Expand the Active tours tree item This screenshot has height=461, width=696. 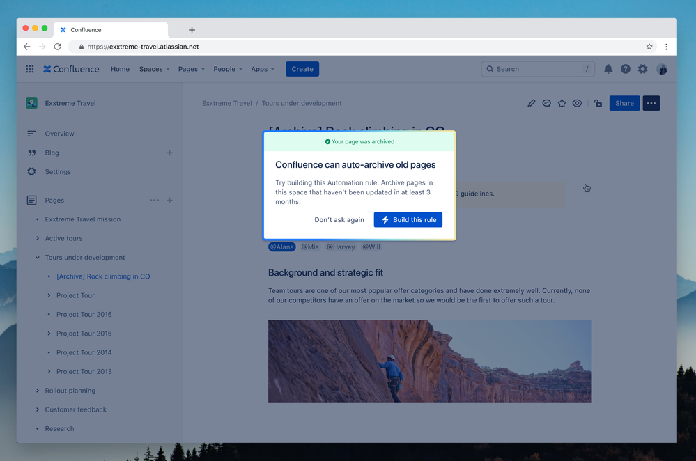[38, 238]
